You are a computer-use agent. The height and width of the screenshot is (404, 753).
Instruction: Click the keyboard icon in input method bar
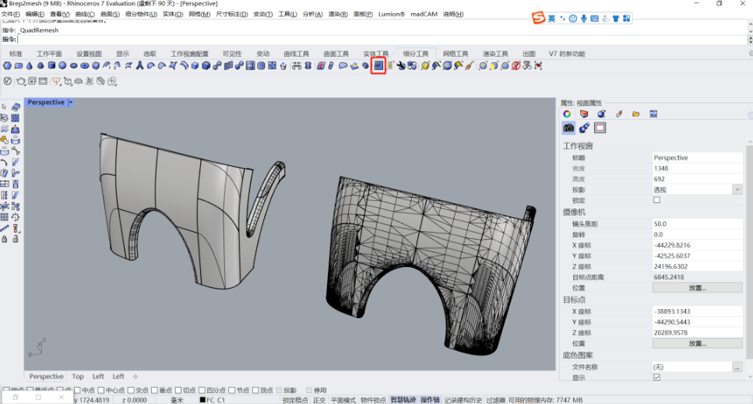point(594,18)
